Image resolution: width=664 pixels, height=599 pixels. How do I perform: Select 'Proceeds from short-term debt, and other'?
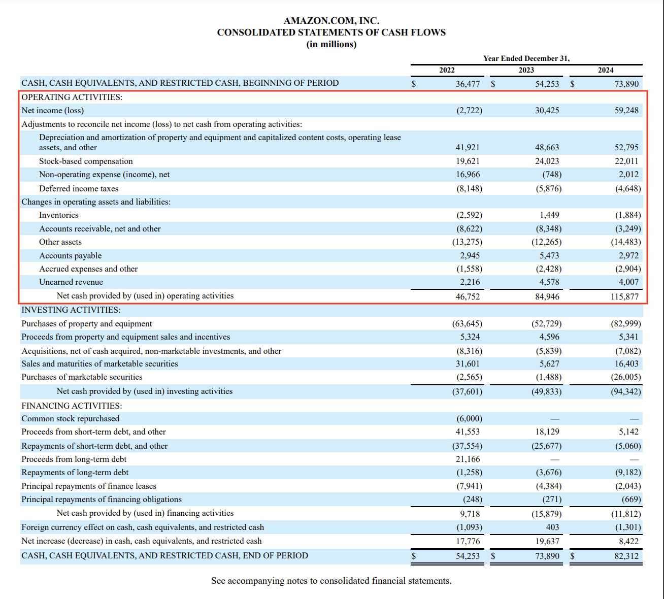point(93,432)
